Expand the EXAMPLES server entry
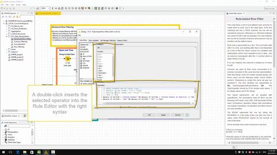Viewport: 277px width, 155px height. click(x=4, y=21)
